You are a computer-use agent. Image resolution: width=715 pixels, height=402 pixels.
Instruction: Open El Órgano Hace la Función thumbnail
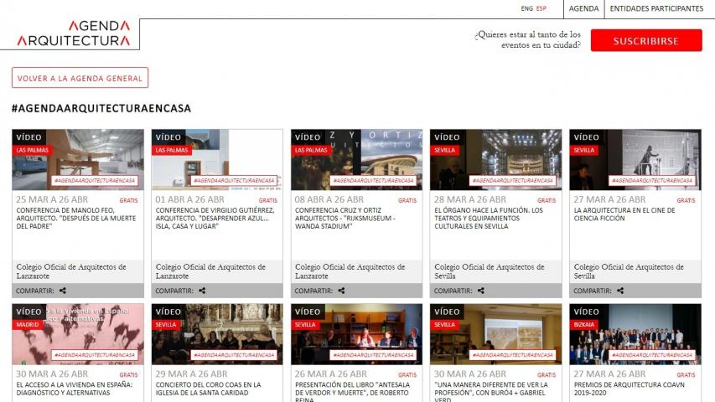click(495, 159)
